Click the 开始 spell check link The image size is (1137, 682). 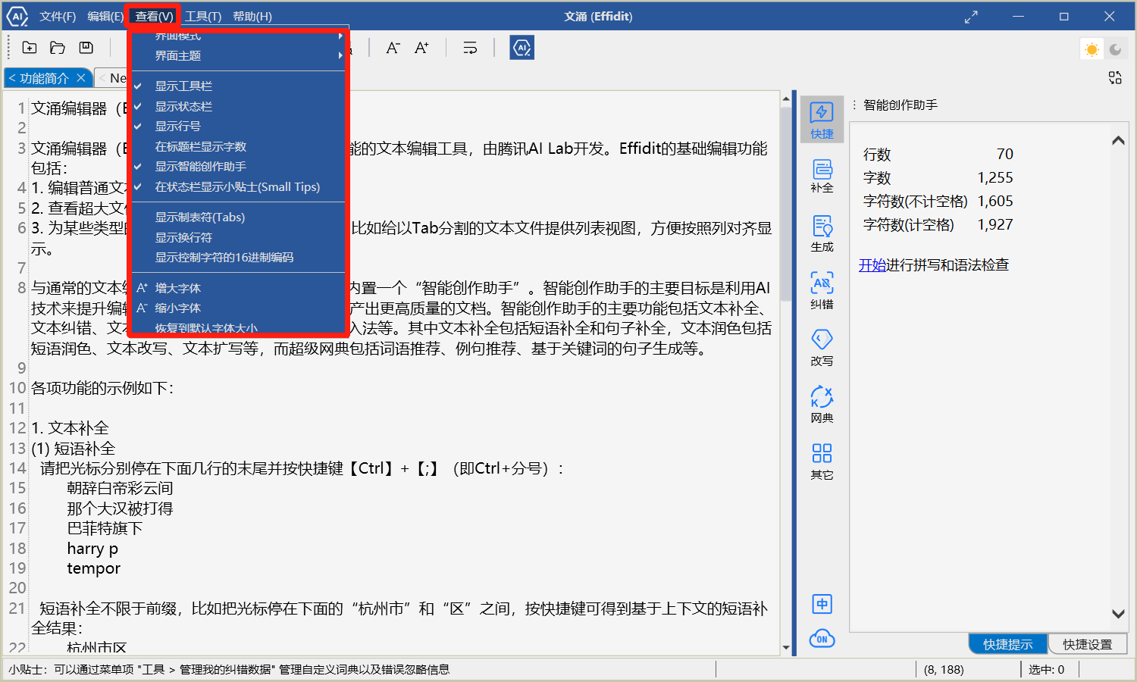click(x=872, y=264)
